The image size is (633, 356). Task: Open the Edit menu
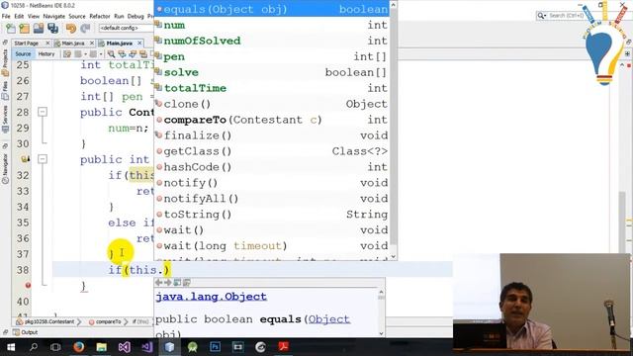pyautogui.click(x=19, y=16)
